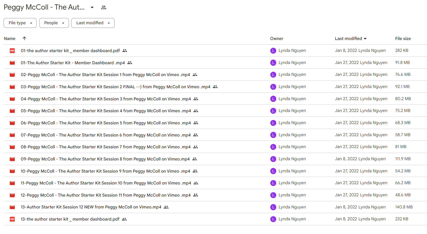The image size is (427, 234).
Task: Click video icon of the Session 12 NEW file
Action: point(12,207)
